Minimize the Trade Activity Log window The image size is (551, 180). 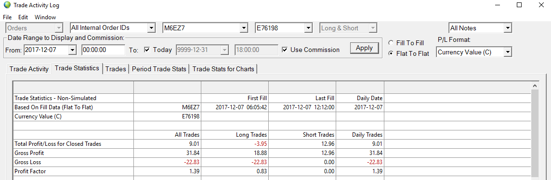pyautogui.click(x=497, y=5)
